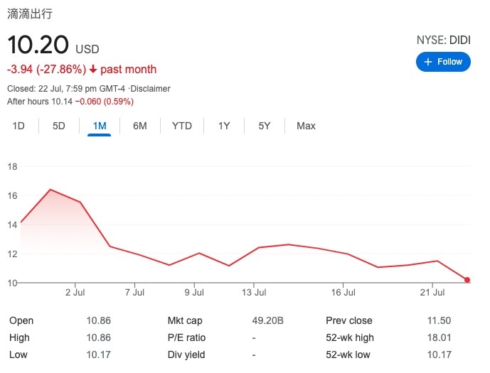This screenshot has height=373, width=490.
Task: Click the 10.20 current price
Action: pos(38,44)
